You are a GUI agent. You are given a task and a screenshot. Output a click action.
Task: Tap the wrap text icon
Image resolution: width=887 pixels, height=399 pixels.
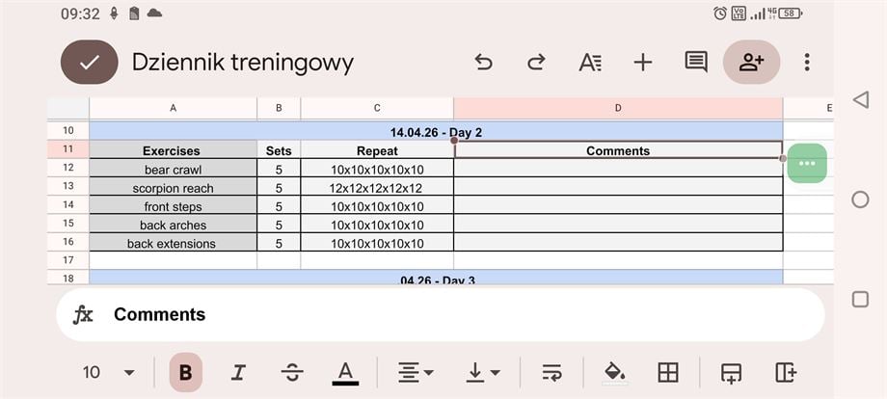click(551, 373)
